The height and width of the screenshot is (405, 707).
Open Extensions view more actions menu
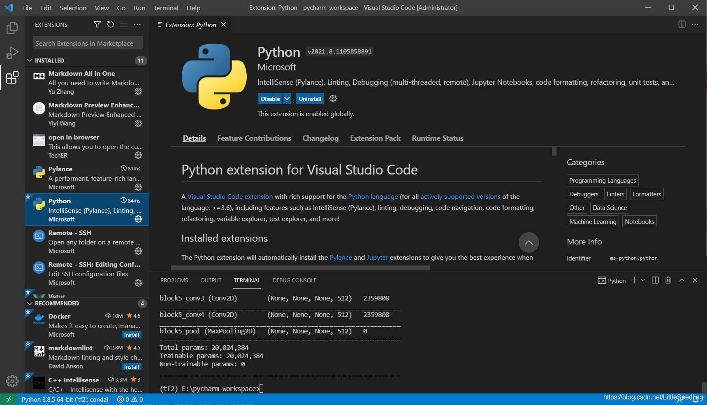[137, 25]
